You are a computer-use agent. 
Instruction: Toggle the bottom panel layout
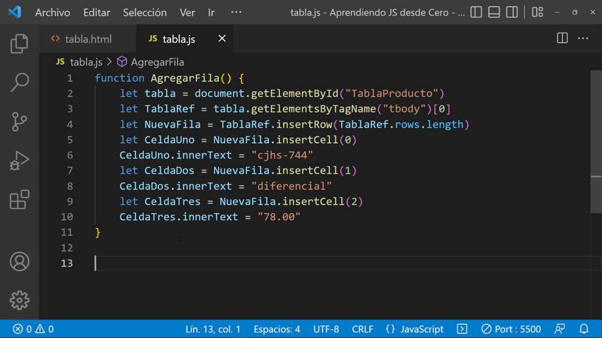(x=494, y=12)
